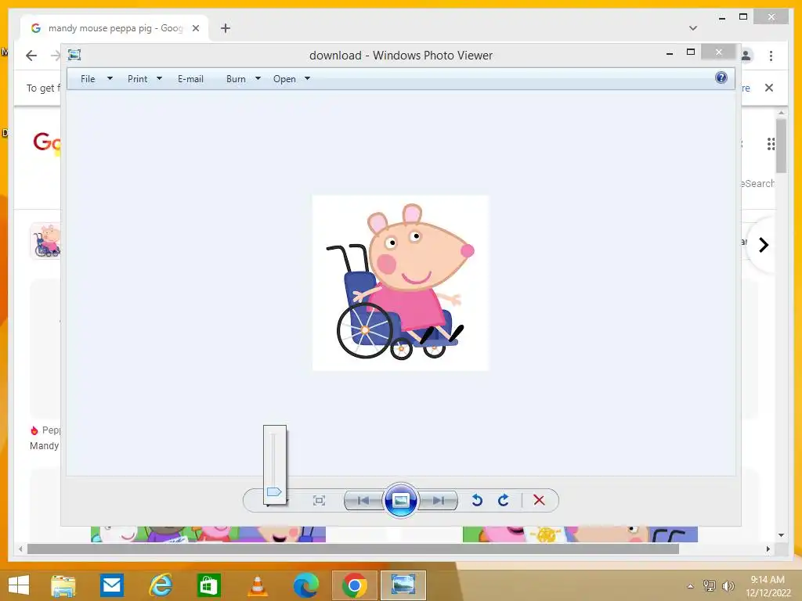The image size is (802, 601).
Task: Click the Photo Viewer window icon in title bar
Action: tap(74, 55)
